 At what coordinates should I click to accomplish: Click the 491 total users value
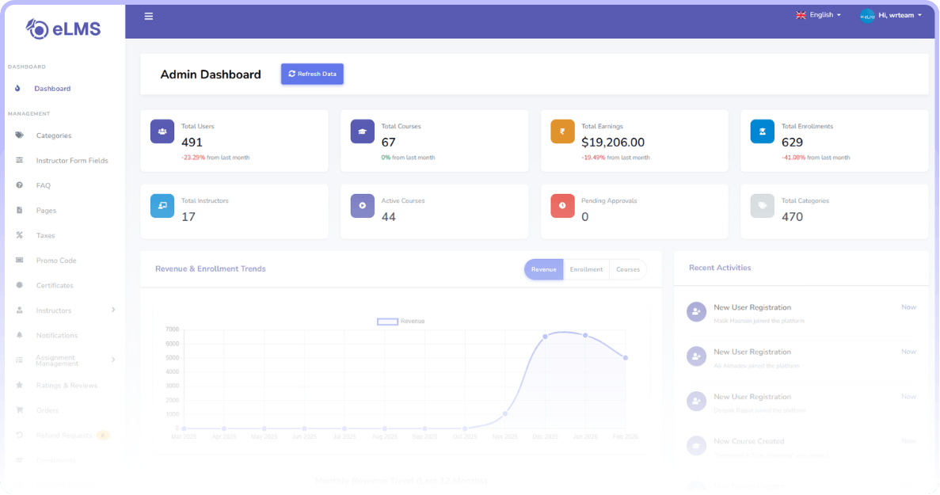click(x=192, y=143)
